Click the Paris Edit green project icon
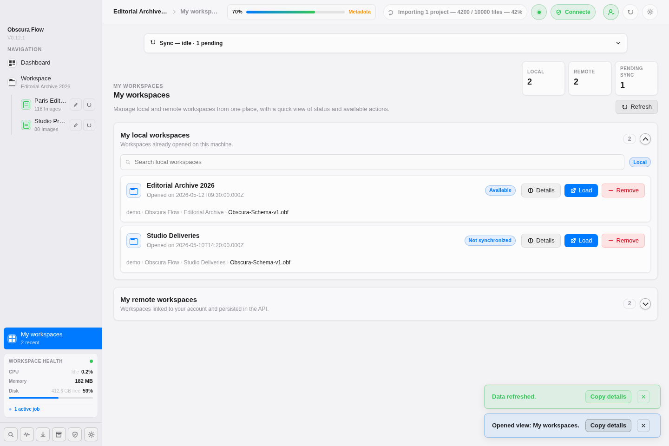Screen dimensions: 669x446 [26, 105]
